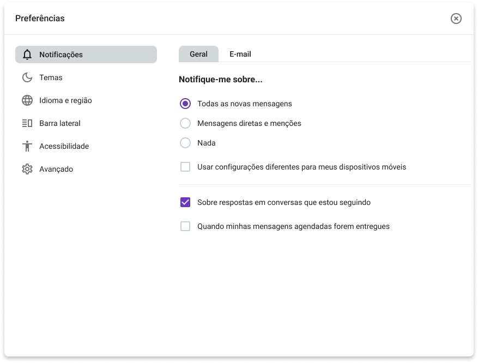Viewport: 478px width, 363px height.
Task: Click the Quando minhas mensagens agendadas label
Action: tap(293, 226)
